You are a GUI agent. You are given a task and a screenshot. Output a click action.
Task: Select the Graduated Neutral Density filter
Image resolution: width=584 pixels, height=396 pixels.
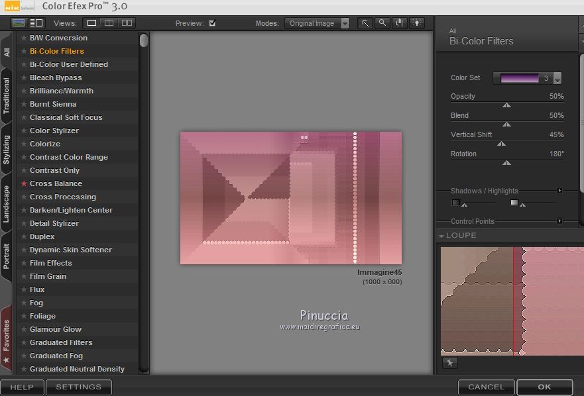77,369
